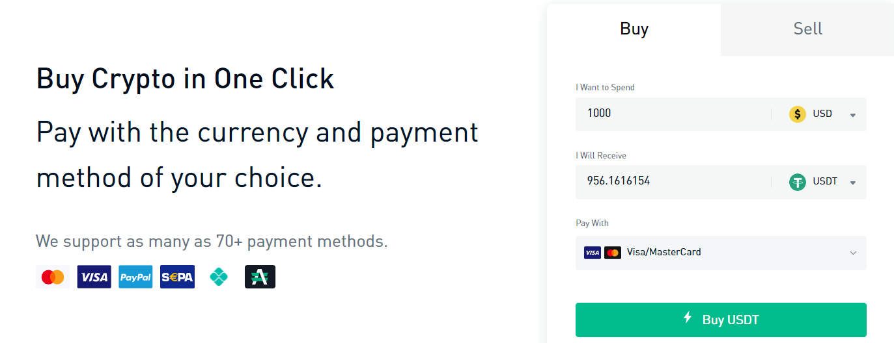The image size is (894, 343).
Task: Click the large VISA payment logo
Action: click(x=94, y=277)
